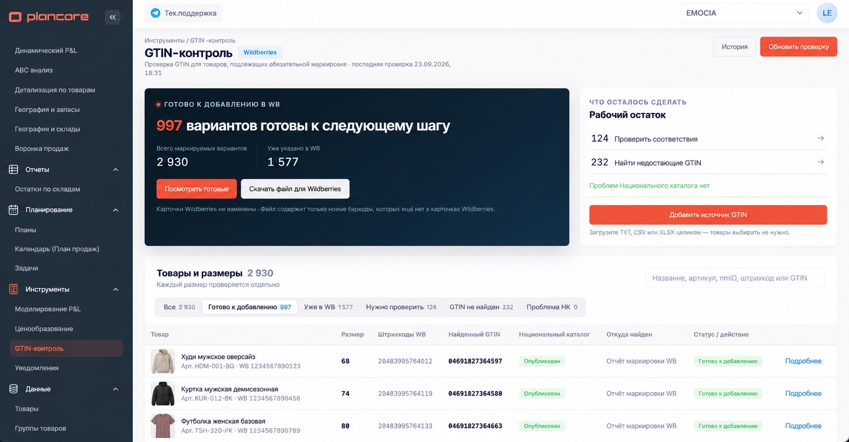Click the Telegram icon in Тех.поддержка
This screenshot has width=849, height=442.
coord(155,13)
